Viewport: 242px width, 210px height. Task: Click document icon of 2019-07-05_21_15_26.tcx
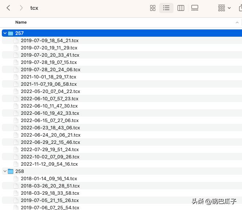pos(16,200)
